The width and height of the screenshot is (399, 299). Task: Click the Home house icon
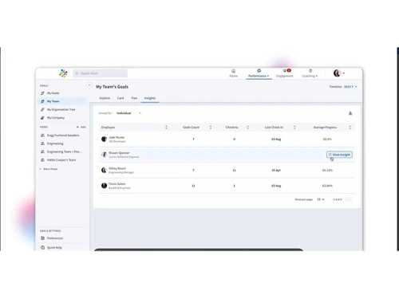[233, 71]
